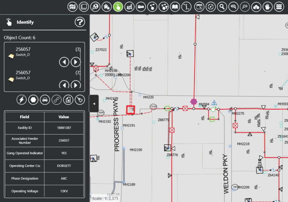Select the network trace node tool
Image resolution: width=288 pixels, height=202 pixels.
tap(152, 7)
